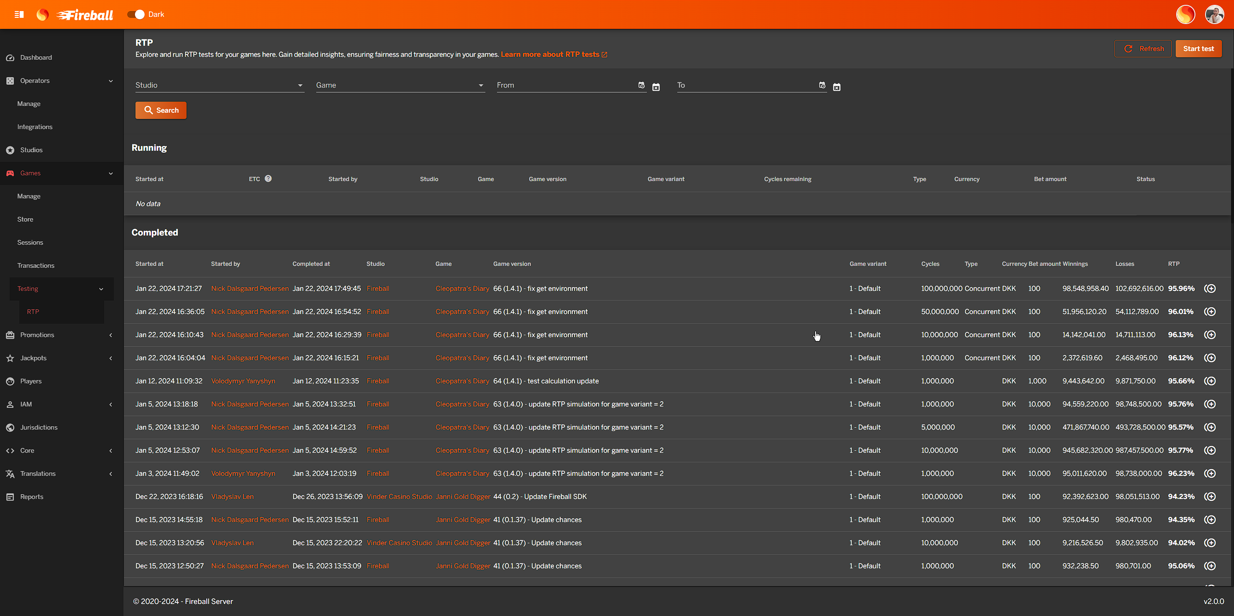Click the user profile avatar photo
Image resolution: width=1234 pixels, height=616 pixels.
pos(1214,14)
